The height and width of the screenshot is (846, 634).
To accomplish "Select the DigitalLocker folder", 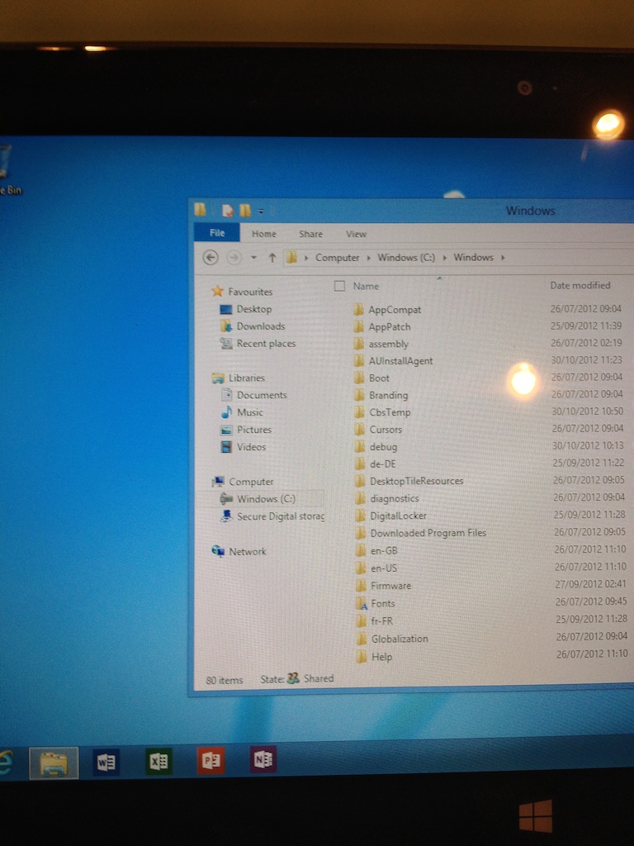I will click(x=399, y=516).
